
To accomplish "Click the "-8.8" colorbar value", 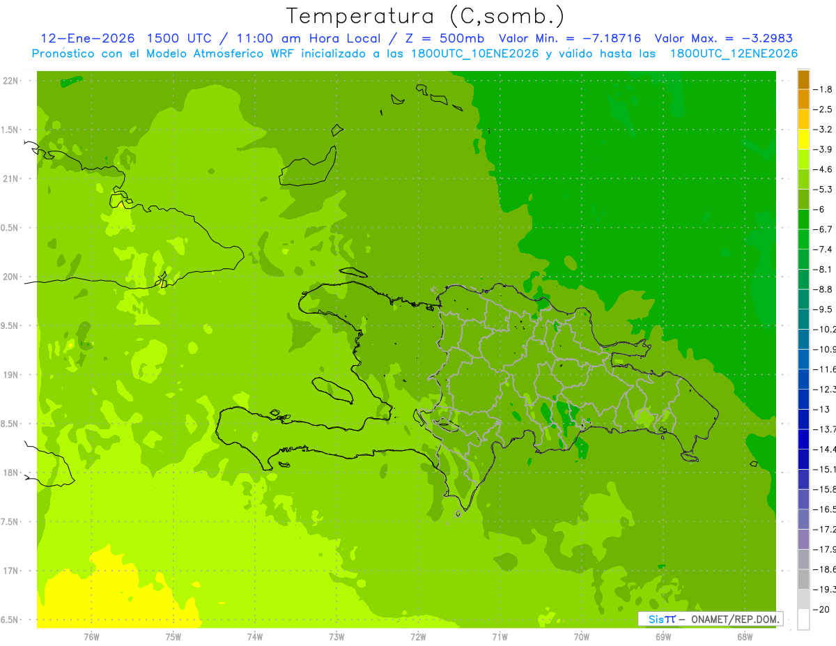I will (824, 289).
